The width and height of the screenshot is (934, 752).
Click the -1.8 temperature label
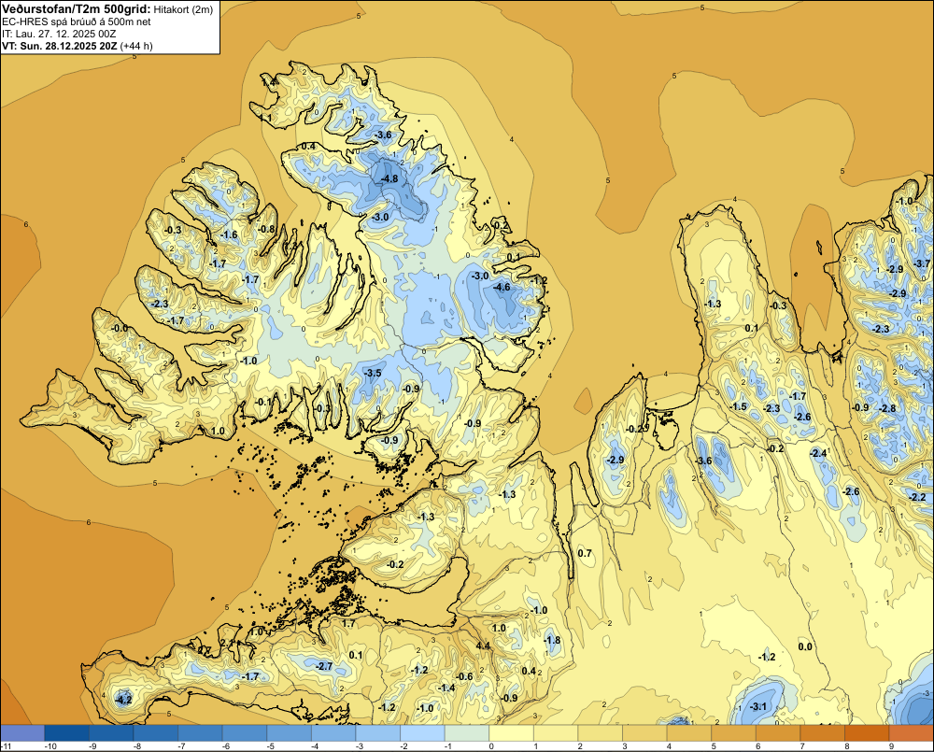tap(552, 640)
